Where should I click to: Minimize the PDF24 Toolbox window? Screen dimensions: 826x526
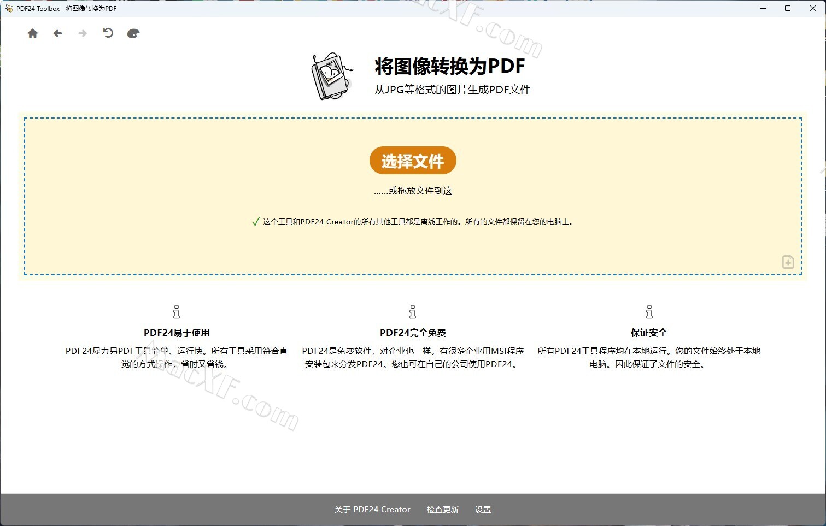tap(763, 8)
